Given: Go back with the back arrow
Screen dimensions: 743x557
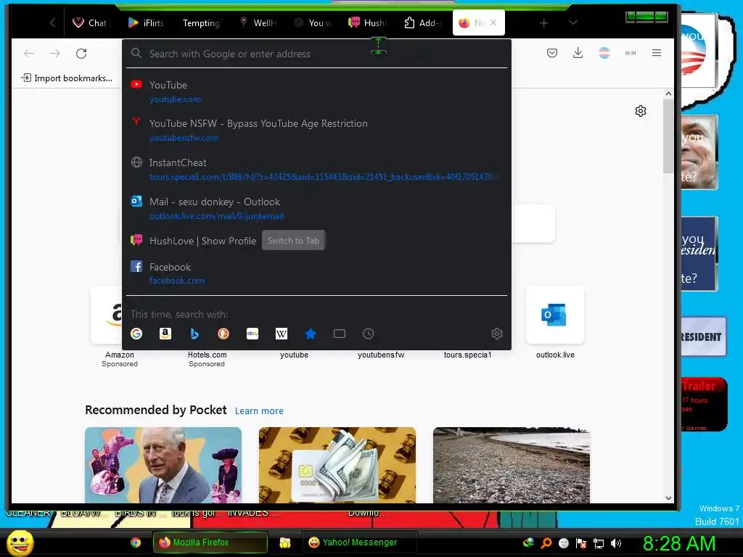Looking at the screenshot, I should coord(29,54).
